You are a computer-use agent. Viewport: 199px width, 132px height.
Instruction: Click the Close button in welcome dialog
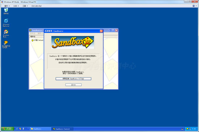pos(73,85)
